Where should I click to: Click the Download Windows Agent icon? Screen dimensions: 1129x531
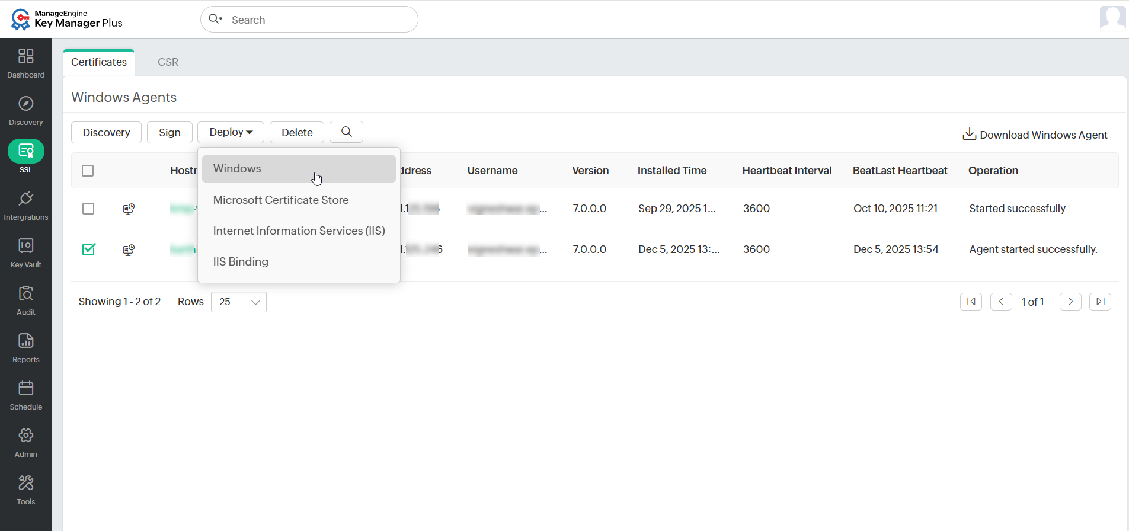[x=969, y=134]
